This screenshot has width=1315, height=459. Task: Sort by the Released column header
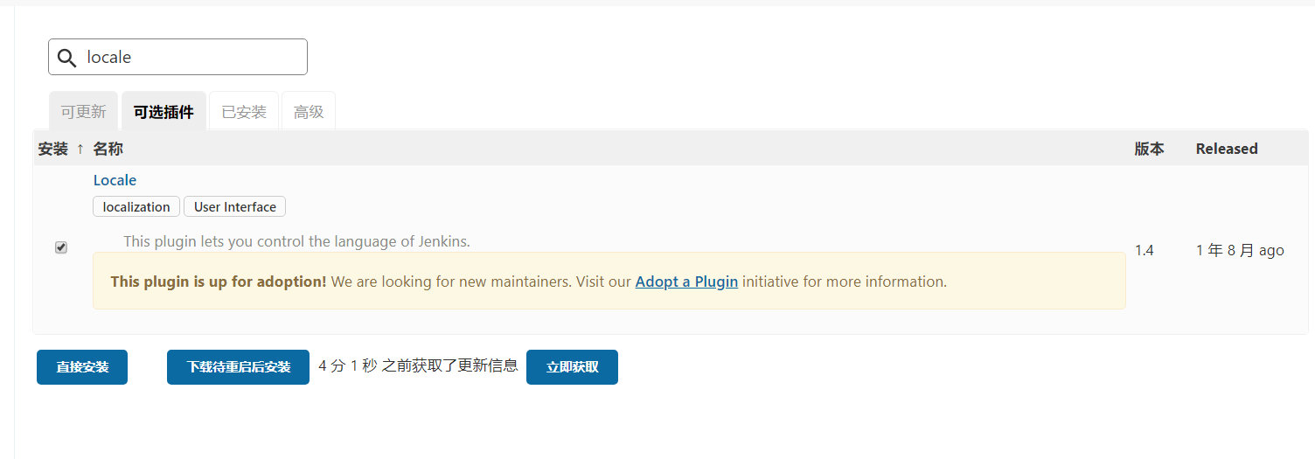pos(1226,149)
